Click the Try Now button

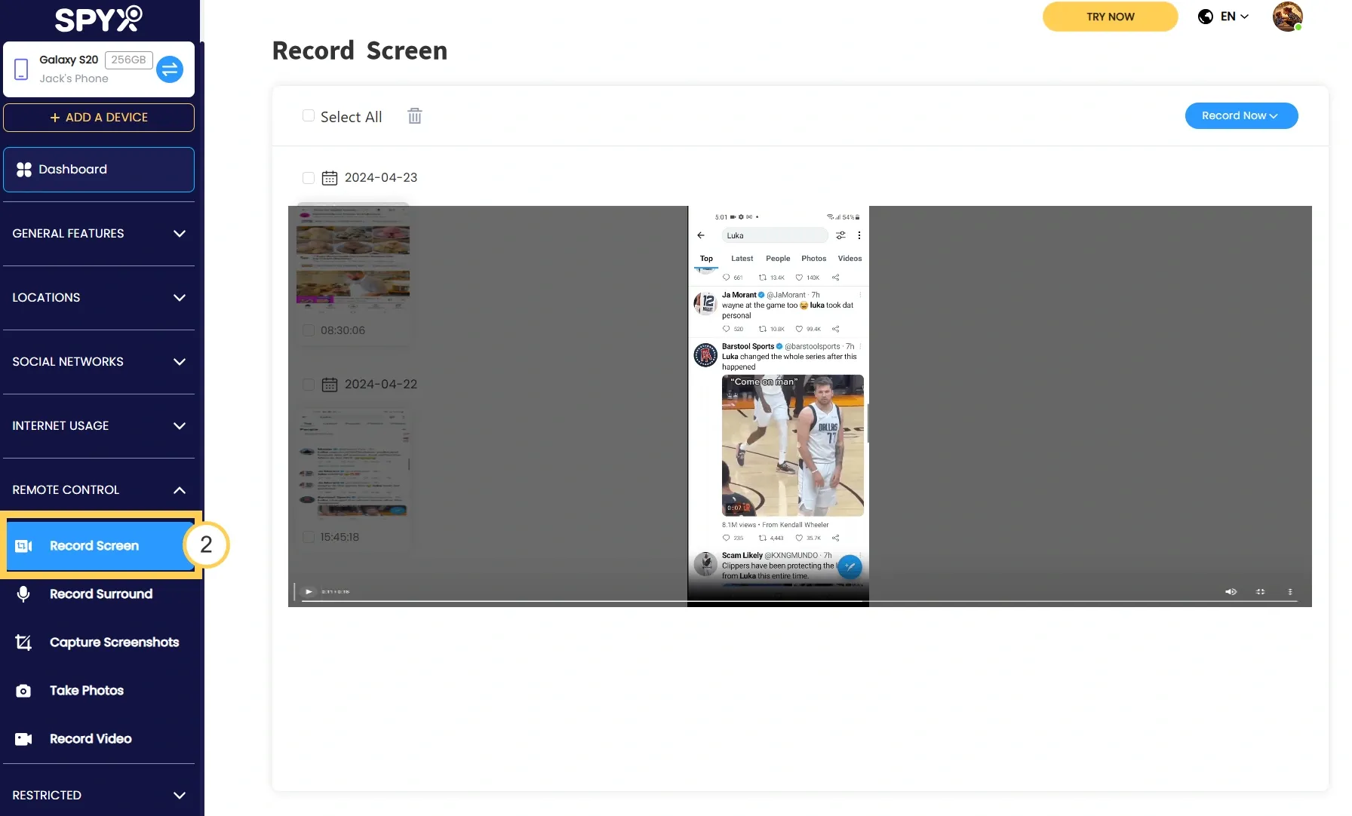tap(1110, 17)
